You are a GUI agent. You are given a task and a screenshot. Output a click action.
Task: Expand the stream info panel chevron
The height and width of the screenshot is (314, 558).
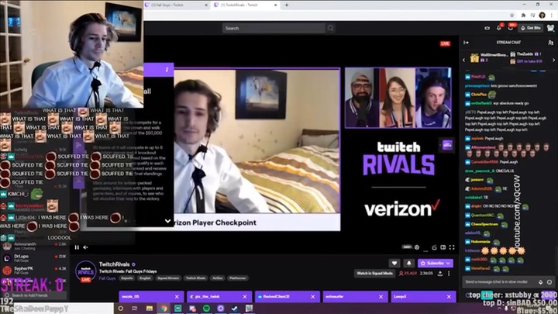(167, 221)
